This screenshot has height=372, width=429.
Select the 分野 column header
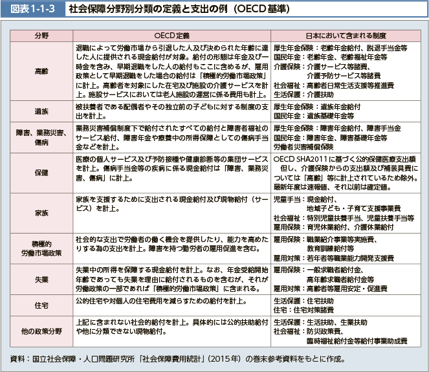pyautogui.click(x=41, y=36)
